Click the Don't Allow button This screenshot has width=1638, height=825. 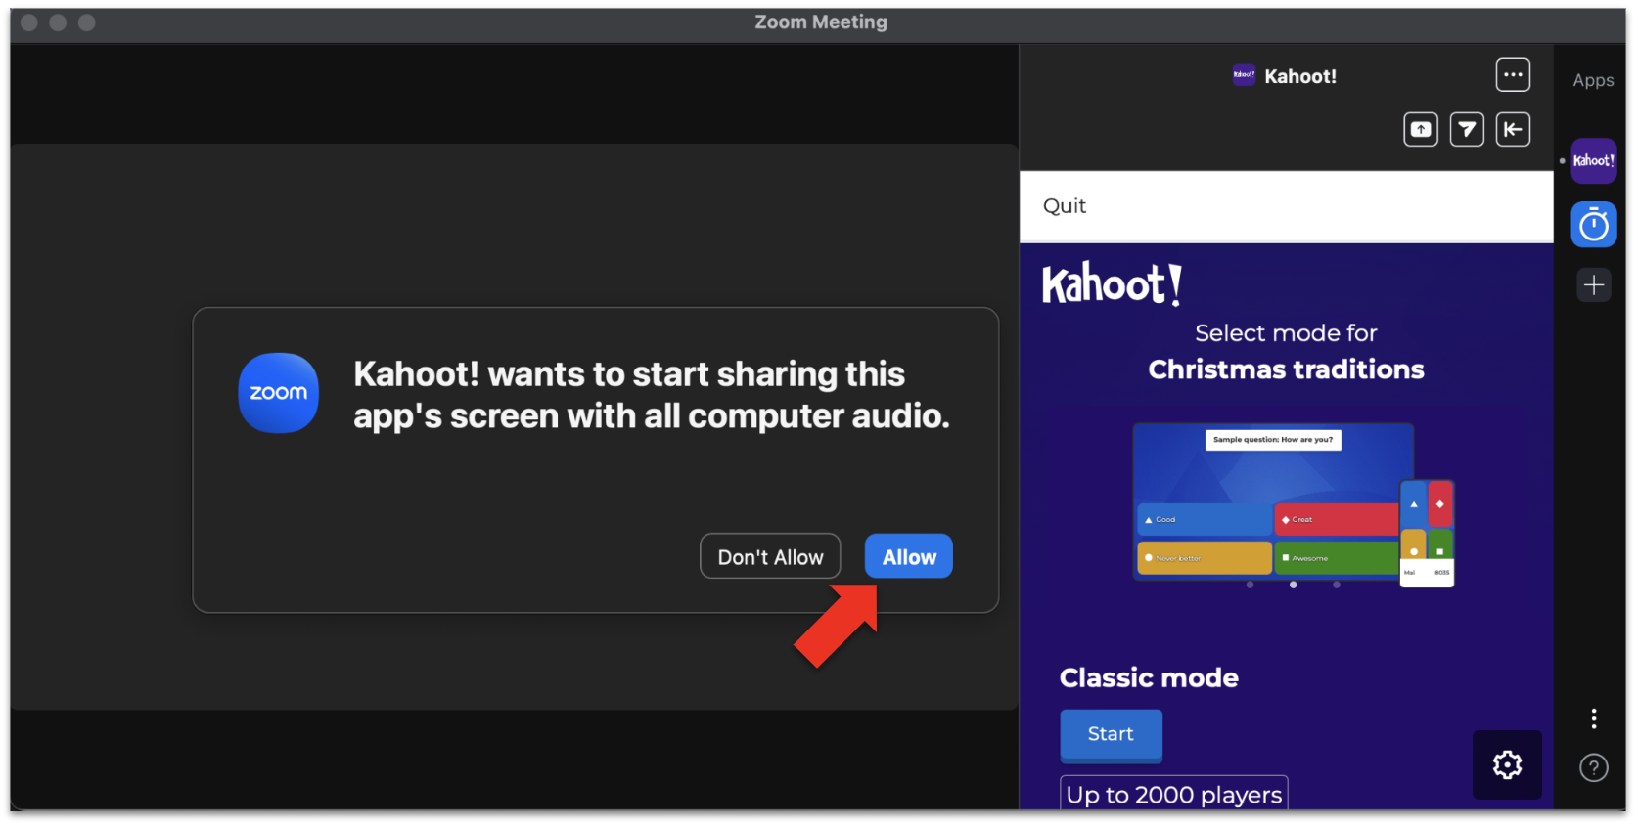pyautogui.click(x=770, y=557)
